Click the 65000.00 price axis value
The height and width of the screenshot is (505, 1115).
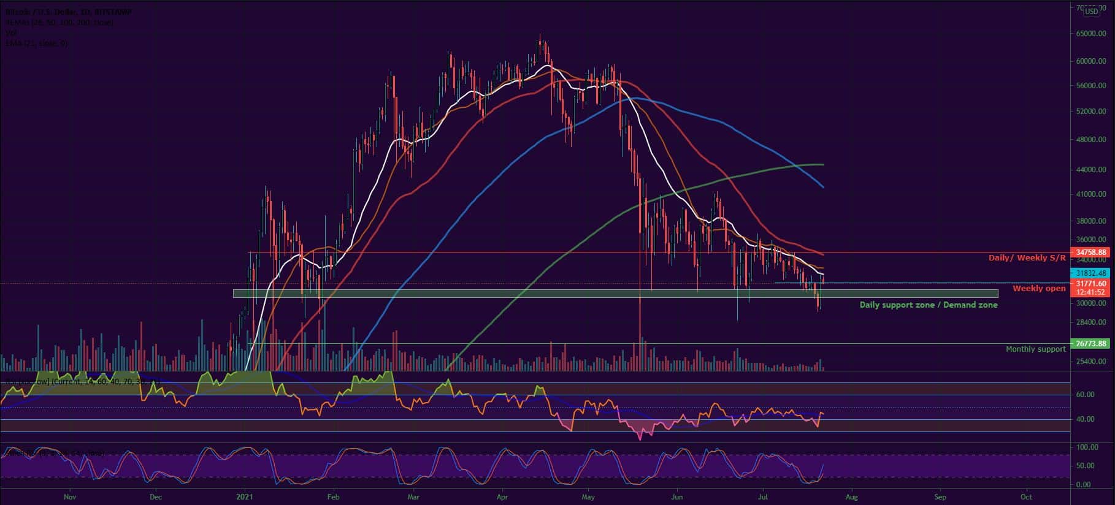(x=1090, y=34)
